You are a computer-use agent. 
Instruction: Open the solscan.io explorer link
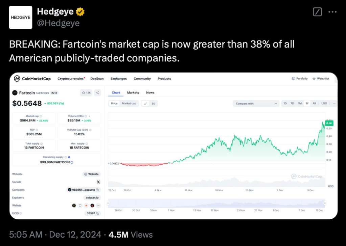(92, 198)
